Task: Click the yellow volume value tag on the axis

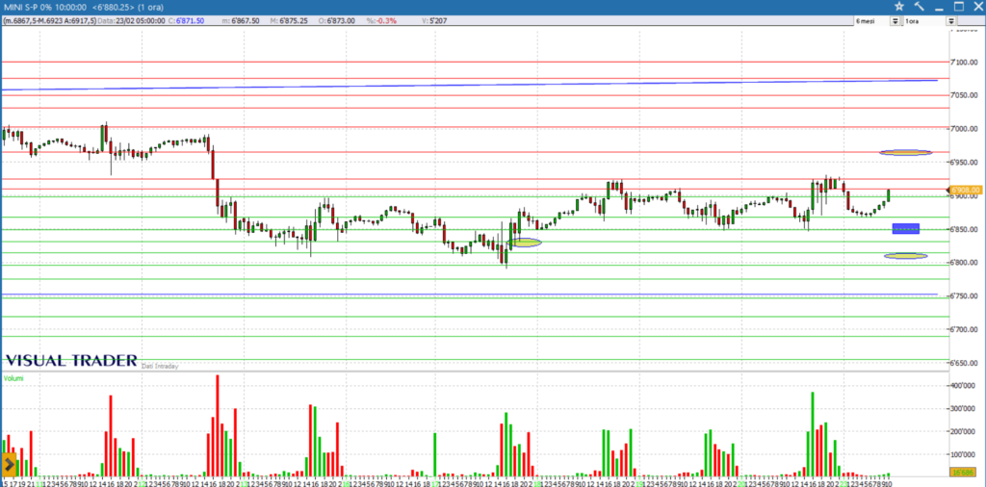Action: 964,472
